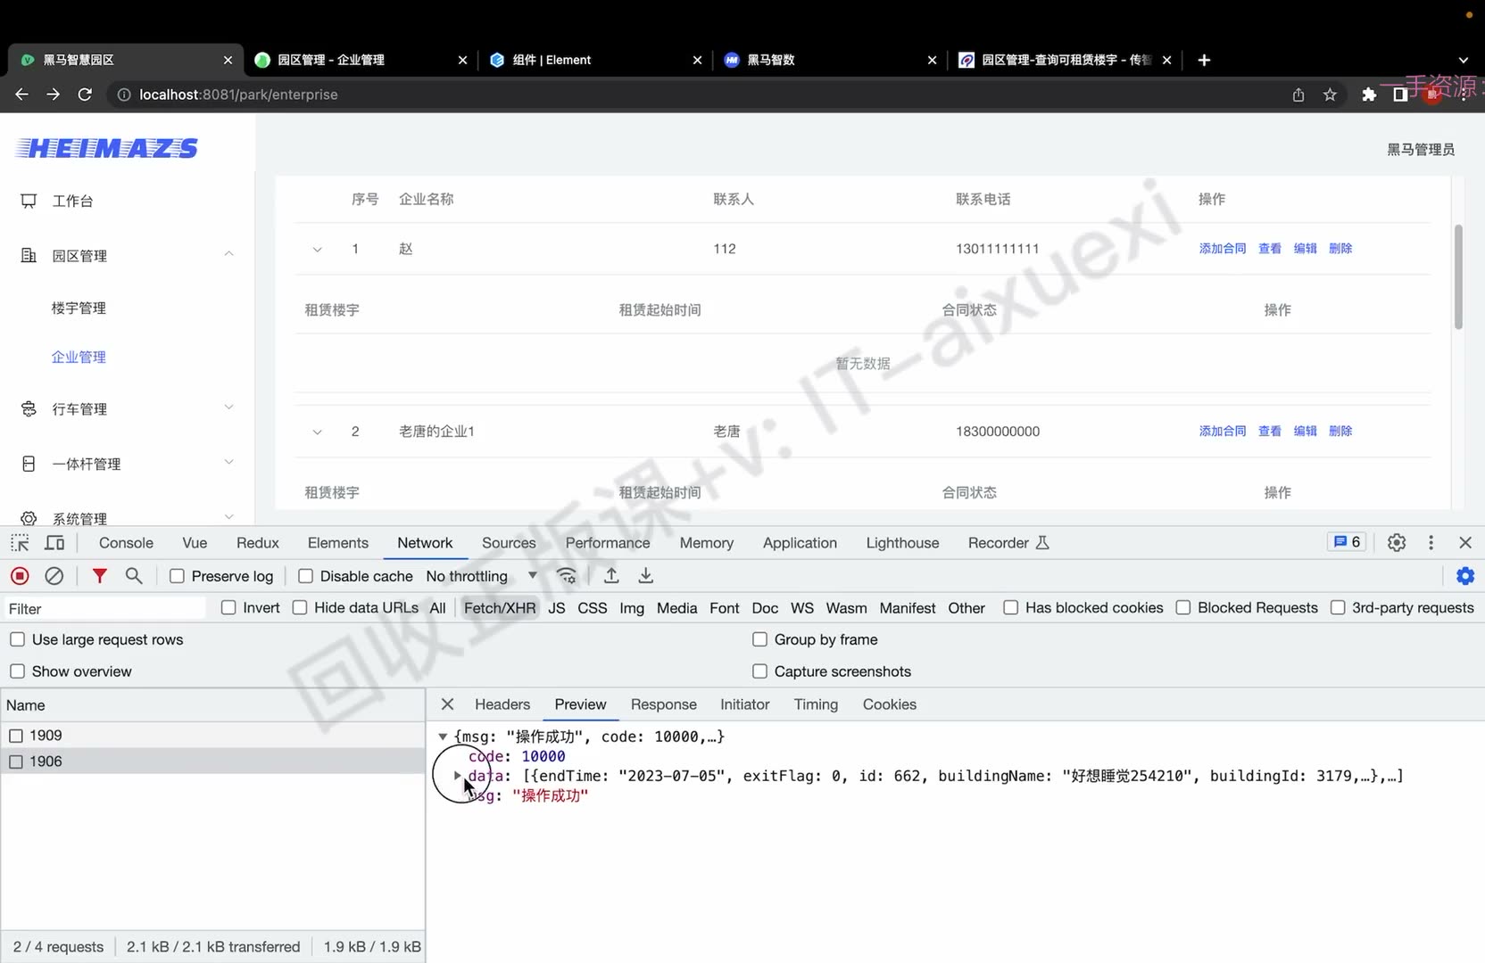Stop recording network log
Viewport: 1485px width, 963px height.
[x=20, y=576]
